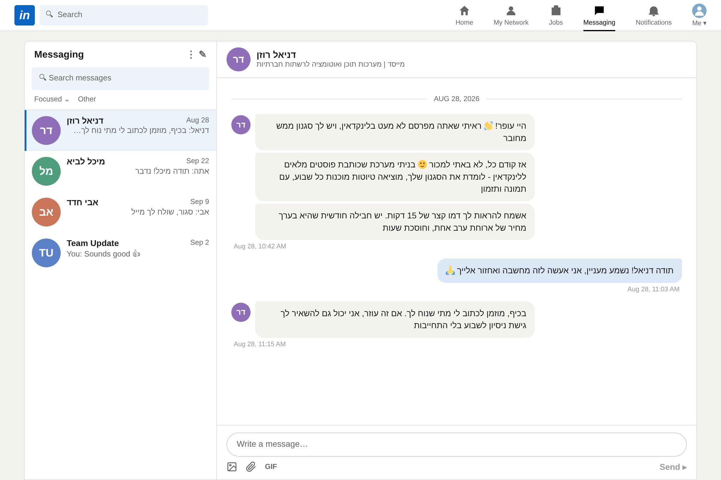Click the מל green avatar
Viewport: 721px width, 480px height.
tap(46, 171)
